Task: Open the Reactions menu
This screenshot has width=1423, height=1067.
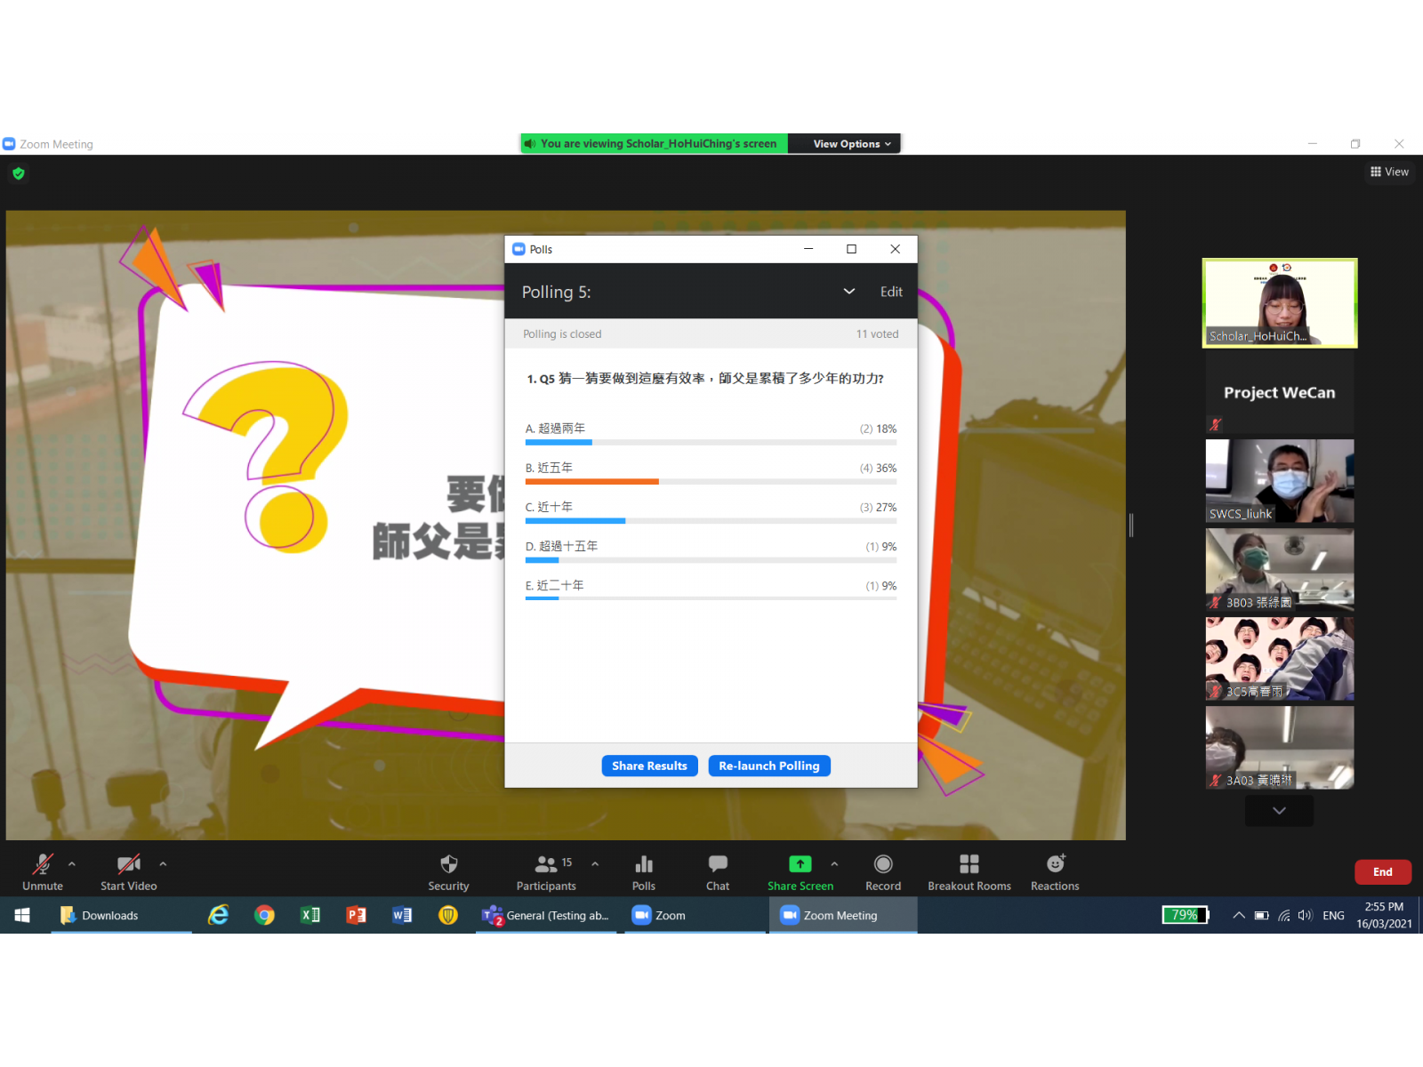Action: click(1055, 864)
